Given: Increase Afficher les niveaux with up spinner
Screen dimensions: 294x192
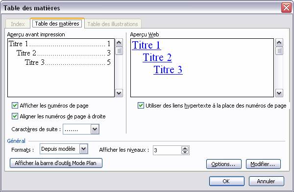Looking at the screenshot, I should coord(185,148).
